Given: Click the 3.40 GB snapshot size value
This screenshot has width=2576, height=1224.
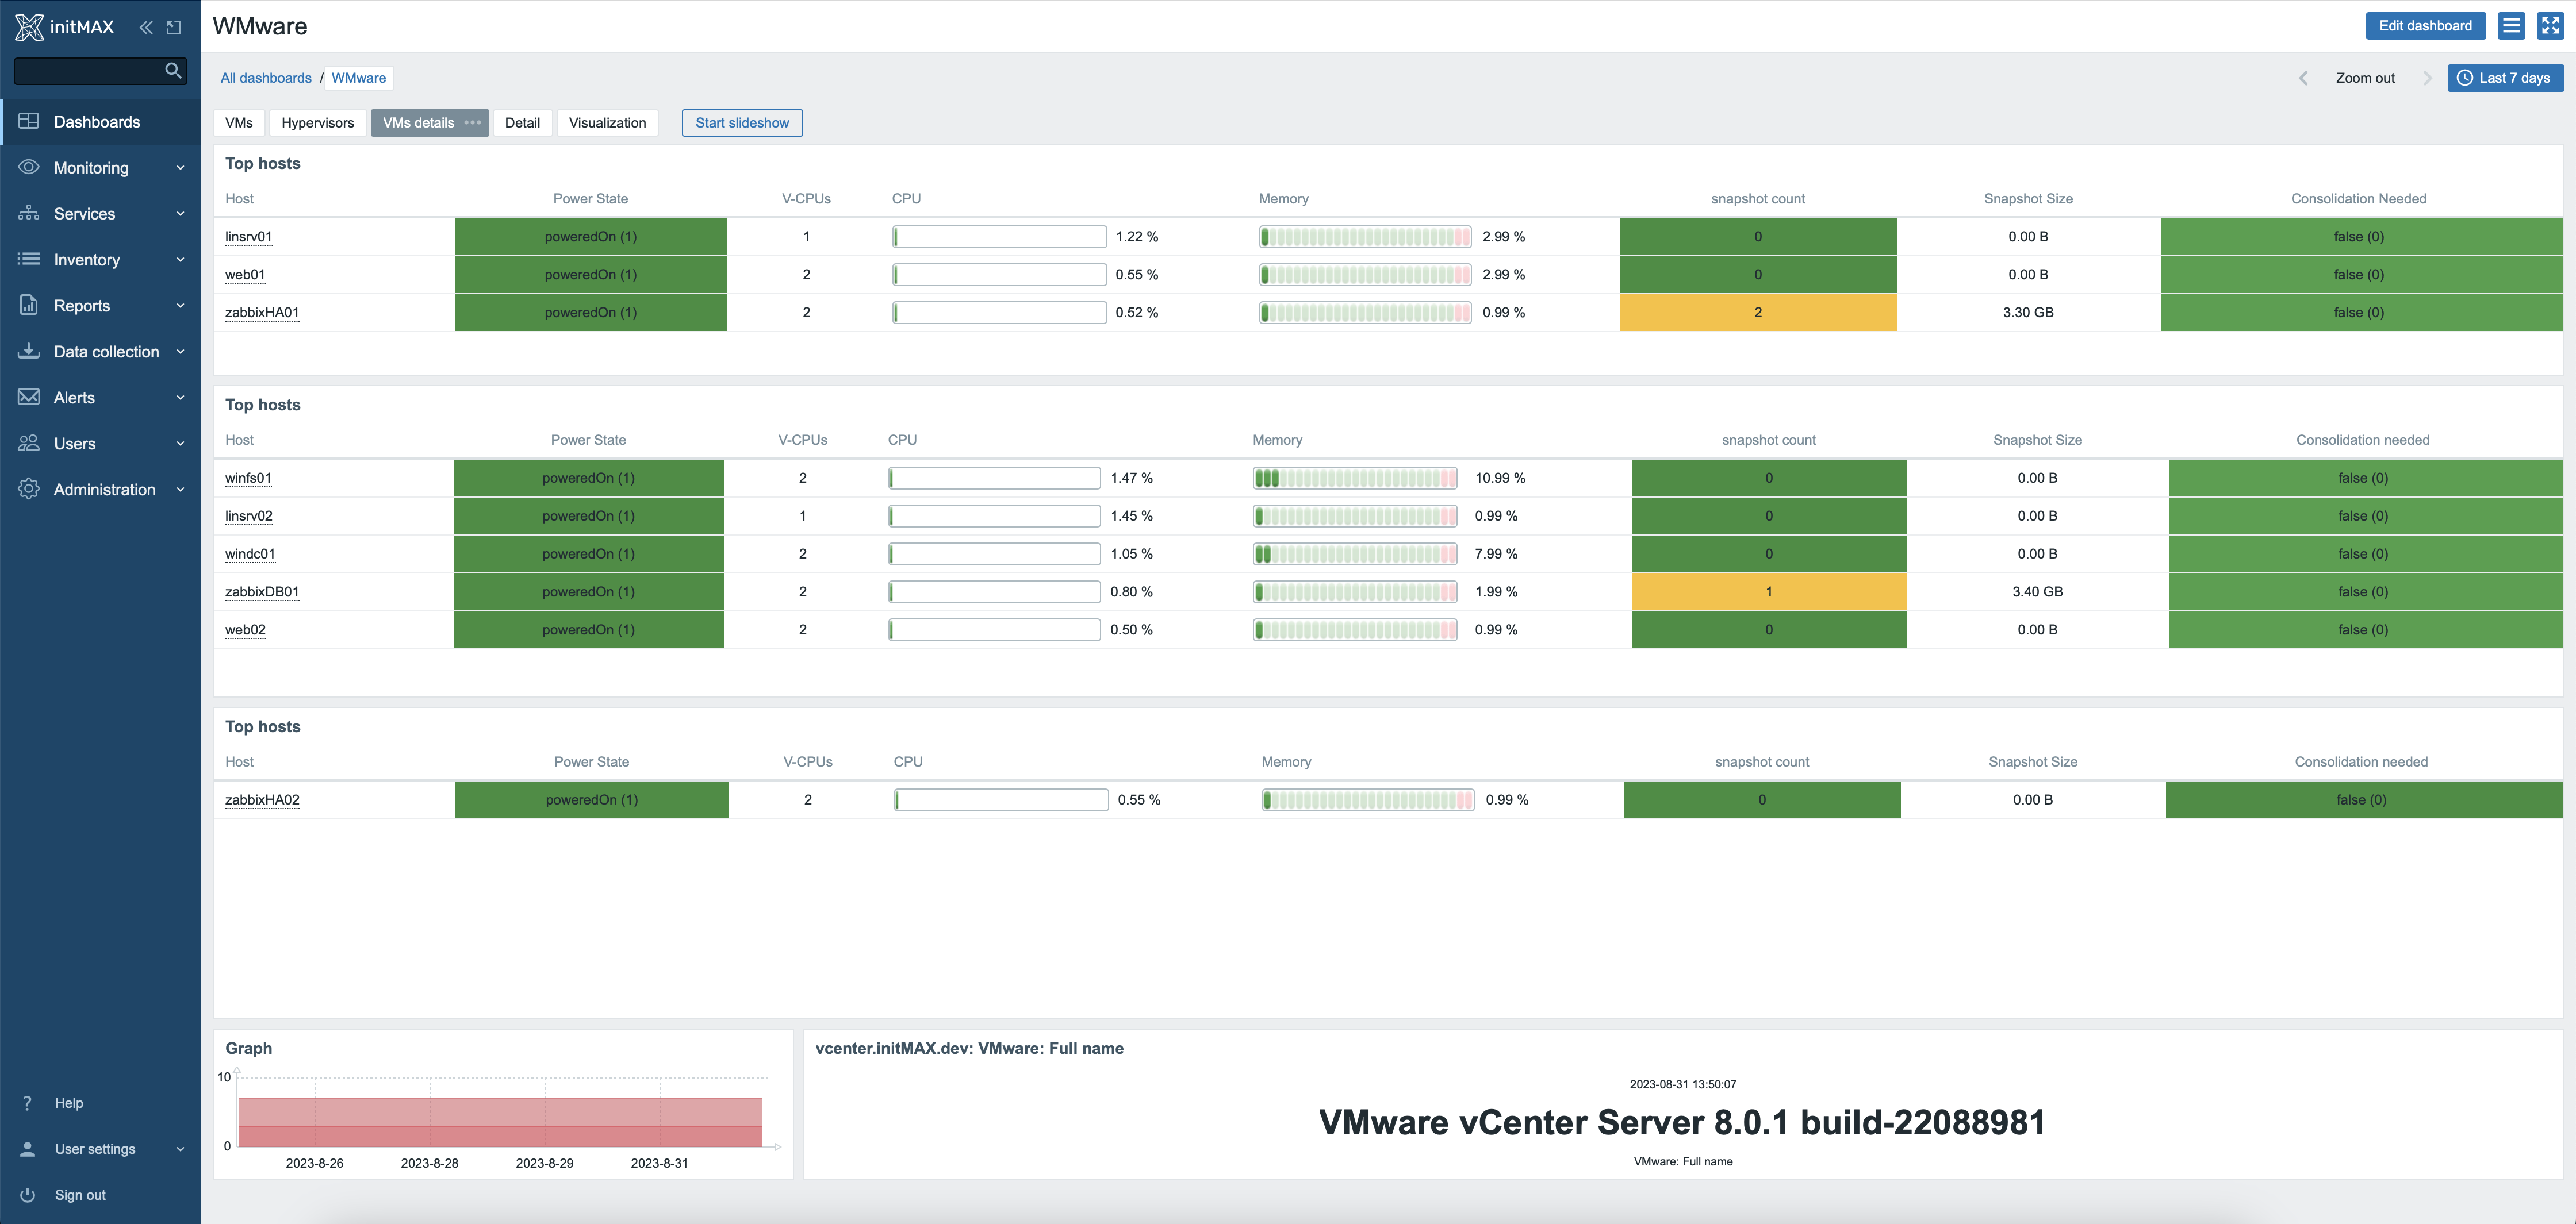Looking at the screenshot, I should coord(2037,592).
